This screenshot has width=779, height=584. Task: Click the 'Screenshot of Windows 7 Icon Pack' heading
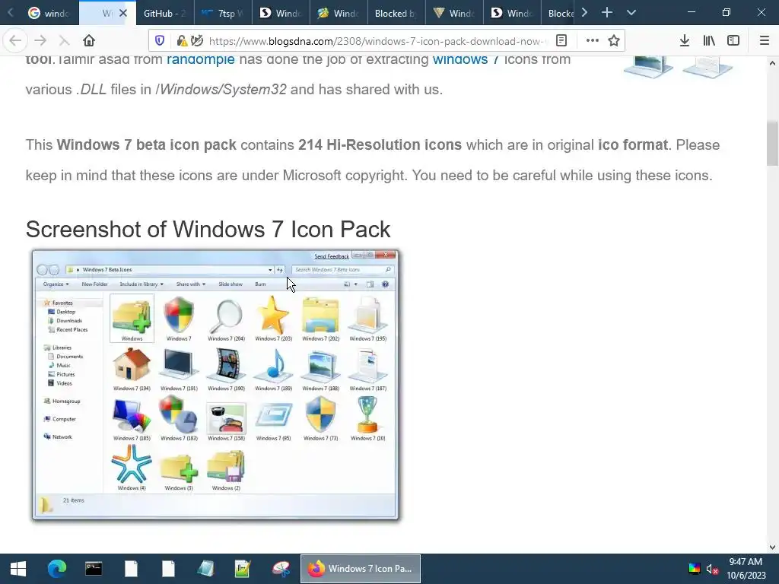click(208, 230)
